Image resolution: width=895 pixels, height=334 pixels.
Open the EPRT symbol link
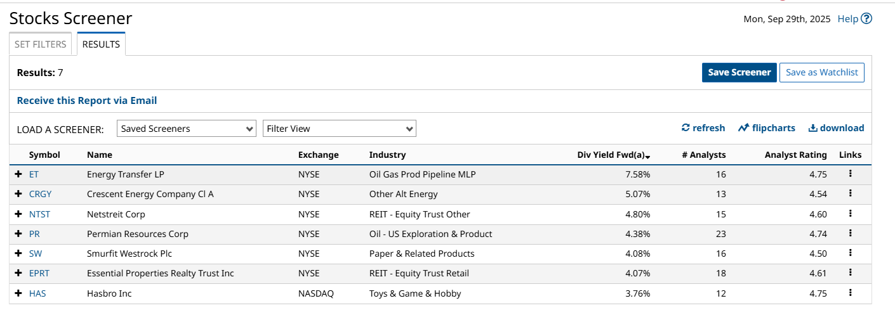click(x=39, y=273)
